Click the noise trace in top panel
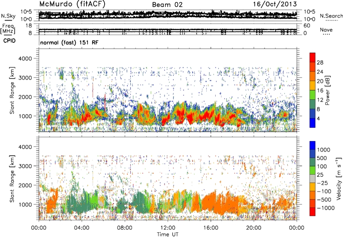This screenshot has width=343, height=237. (168, 15)
